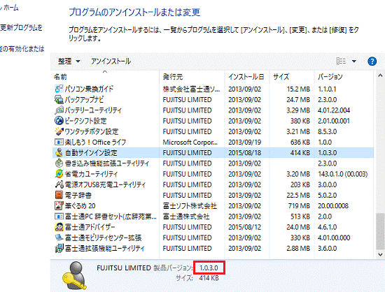The height and width of the screenshot is (292, 385).
Task: Click the 楽しもう！Office ライフ icon
Action: [59, 142]
